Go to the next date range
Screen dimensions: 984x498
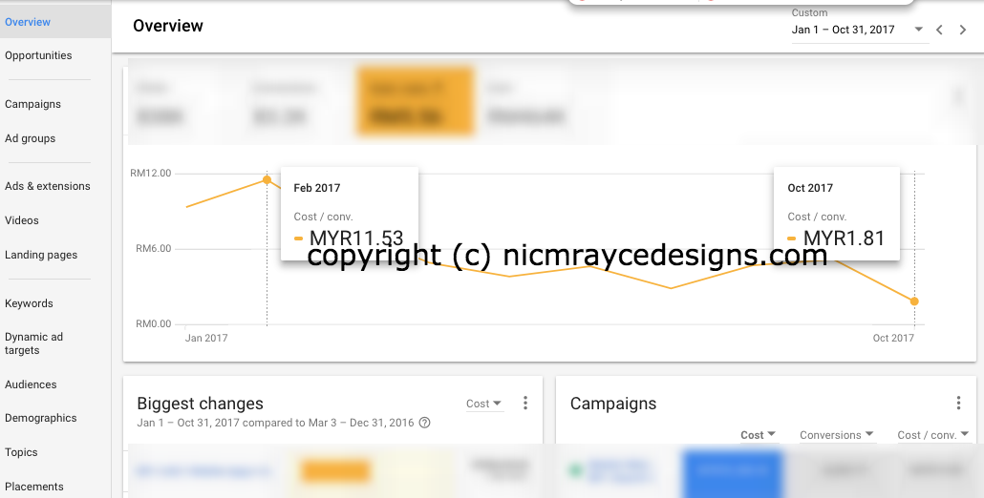click(963, 30)
